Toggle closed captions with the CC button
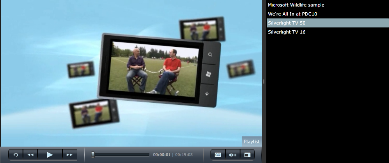 [x=218, y=155]
